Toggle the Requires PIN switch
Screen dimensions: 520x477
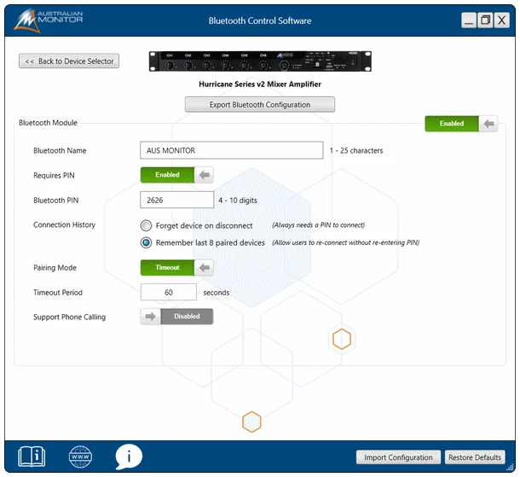point(176,175)
